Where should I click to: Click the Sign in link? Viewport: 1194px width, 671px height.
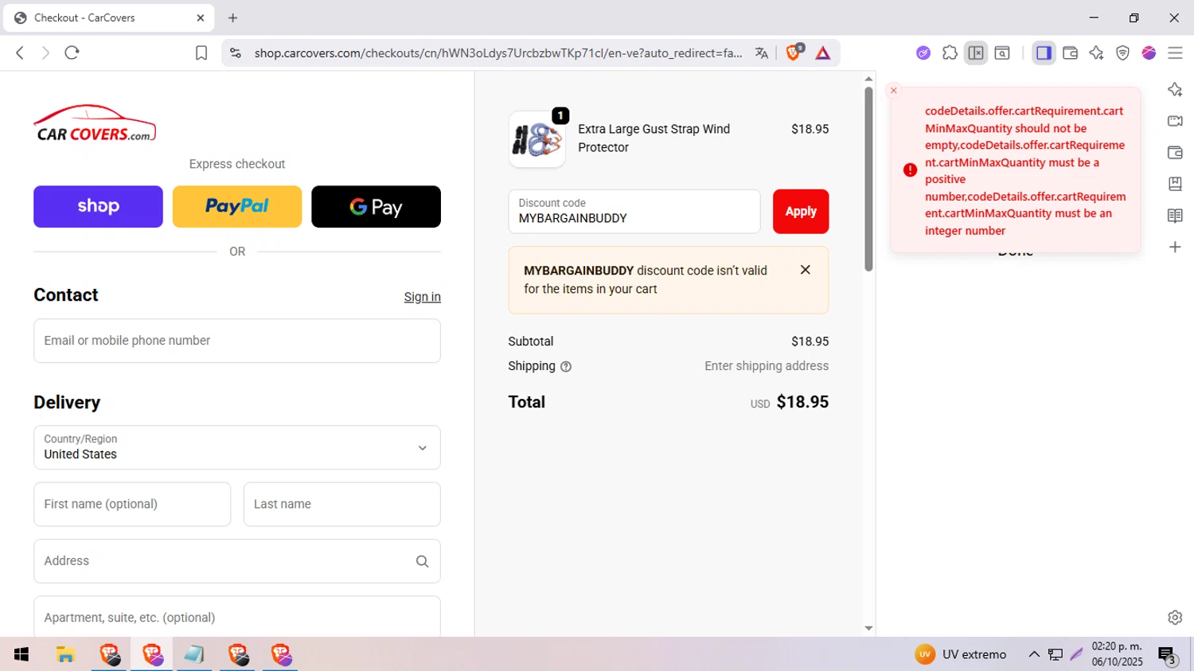coord(422,297)
